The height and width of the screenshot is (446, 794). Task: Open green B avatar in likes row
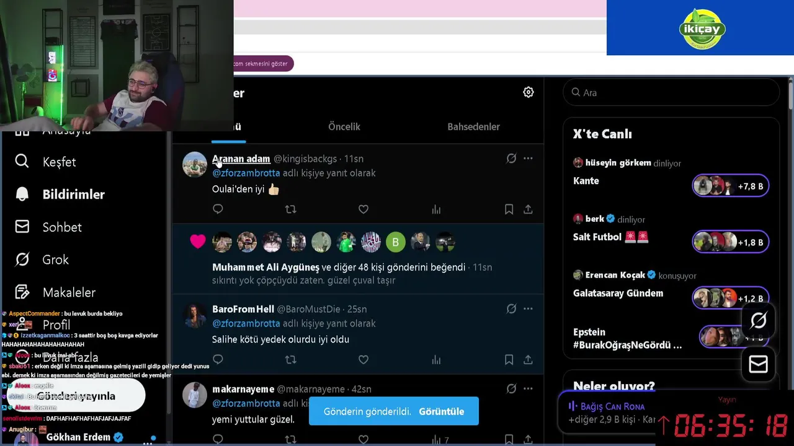point(396,242)
